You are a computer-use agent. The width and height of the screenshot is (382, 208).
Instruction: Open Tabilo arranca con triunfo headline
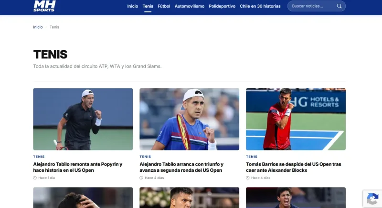(181, 167)
